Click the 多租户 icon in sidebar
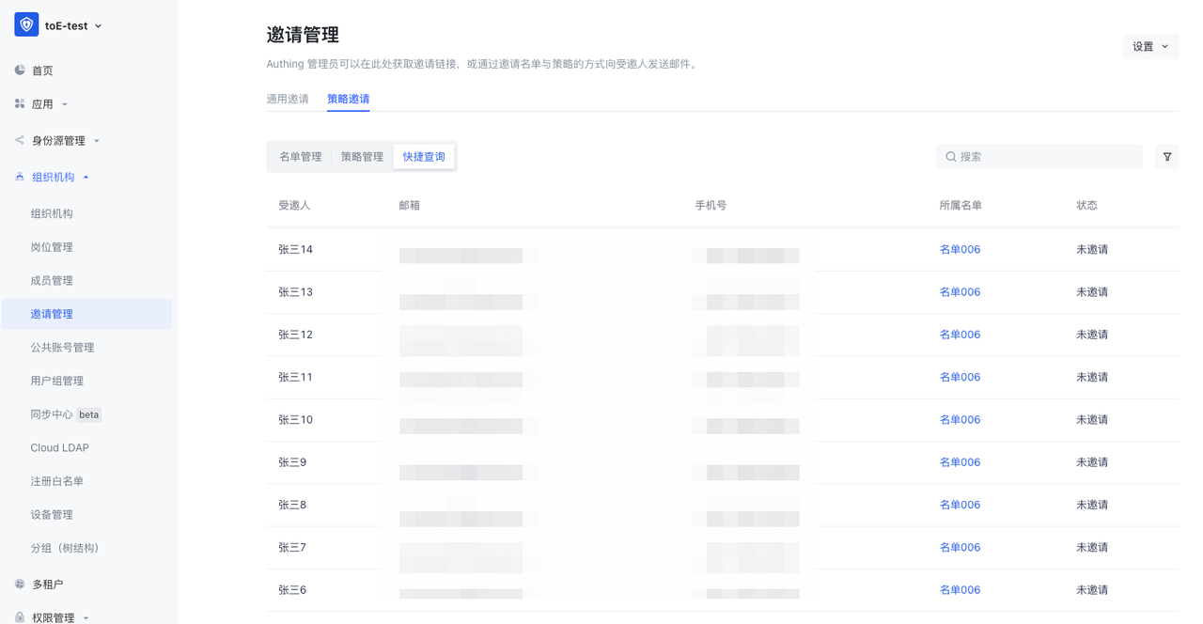1203x624 pixels. [x=20, y=584]
